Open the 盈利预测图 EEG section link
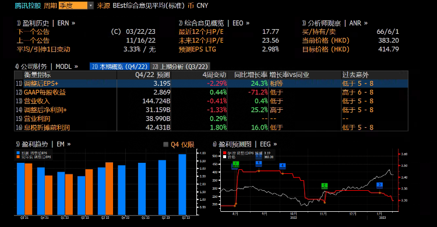The height and width of the screenshot is (227, 437). click(245, 144)
